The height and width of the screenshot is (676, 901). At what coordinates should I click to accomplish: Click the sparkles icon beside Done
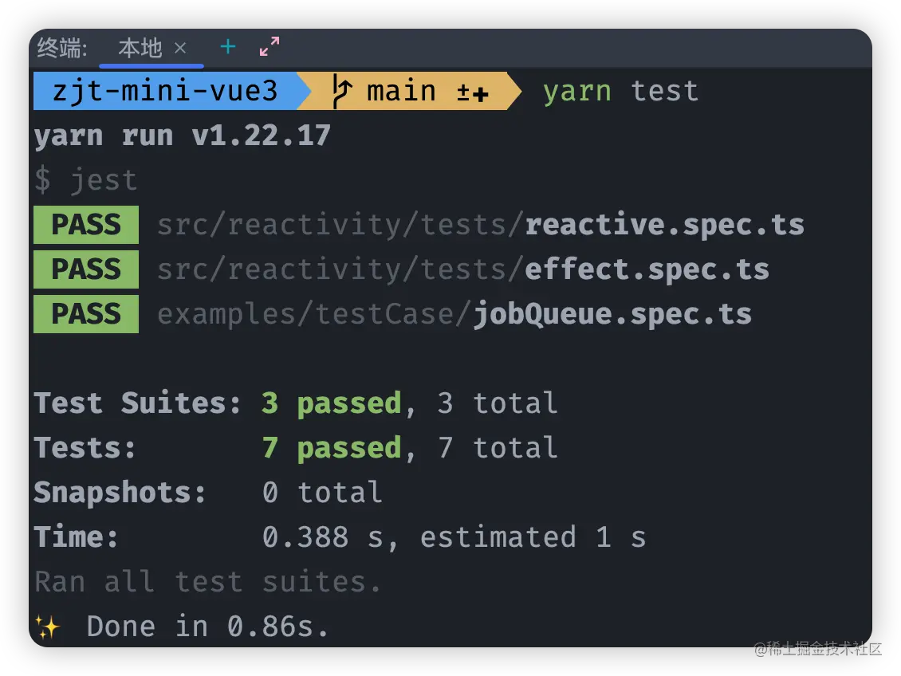[47, 627]
